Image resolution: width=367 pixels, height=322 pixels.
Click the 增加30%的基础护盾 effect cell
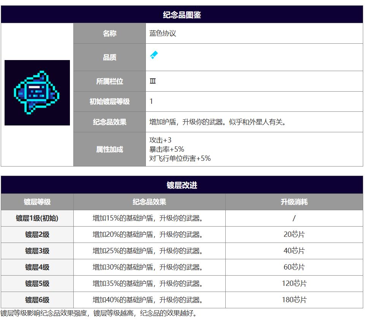pyautogui.click(x=149, y=267)
